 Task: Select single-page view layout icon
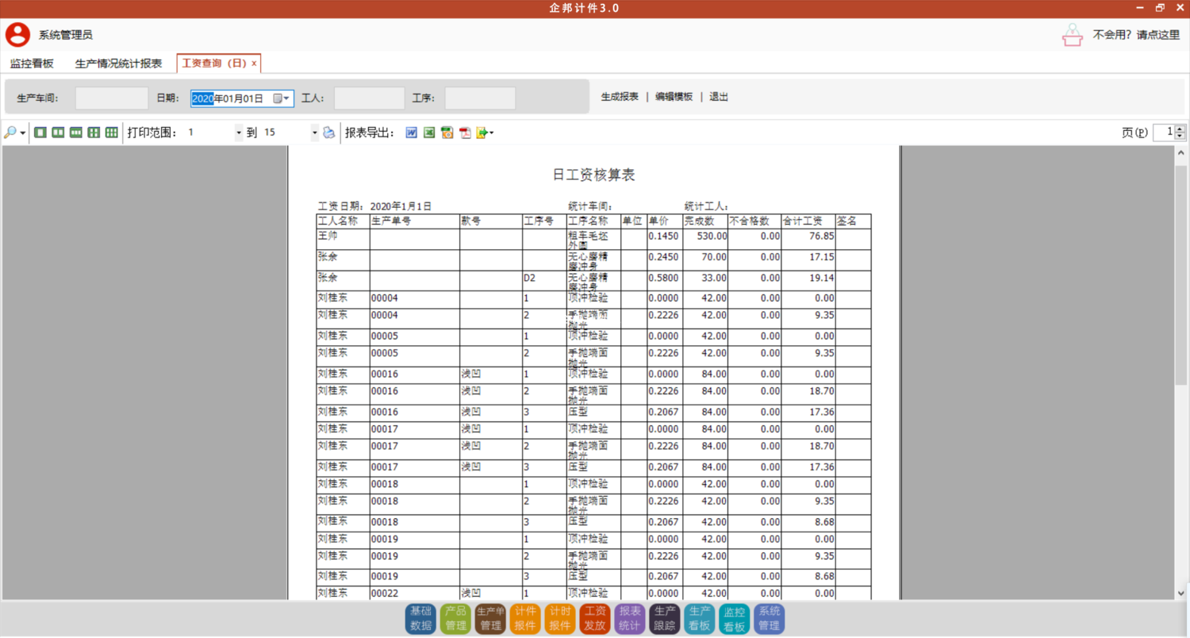click(40, 133)
